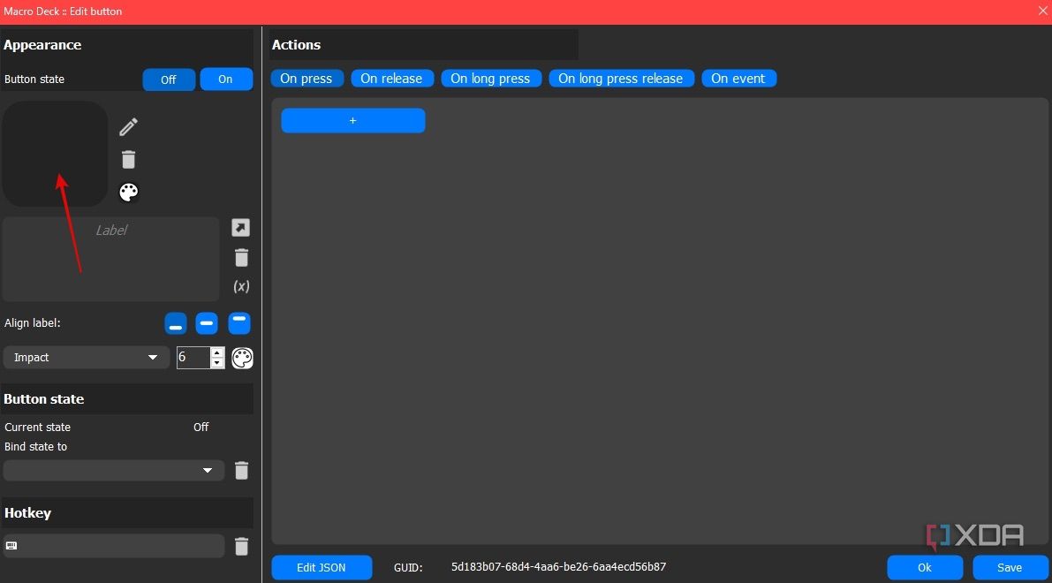Delete the state binding with trash icon

pos(241,471)
